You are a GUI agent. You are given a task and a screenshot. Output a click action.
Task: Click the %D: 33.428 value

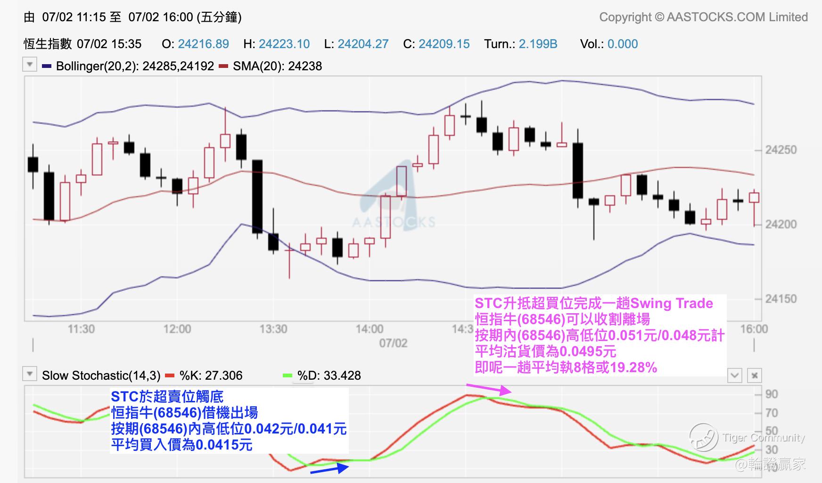point(329,375)
